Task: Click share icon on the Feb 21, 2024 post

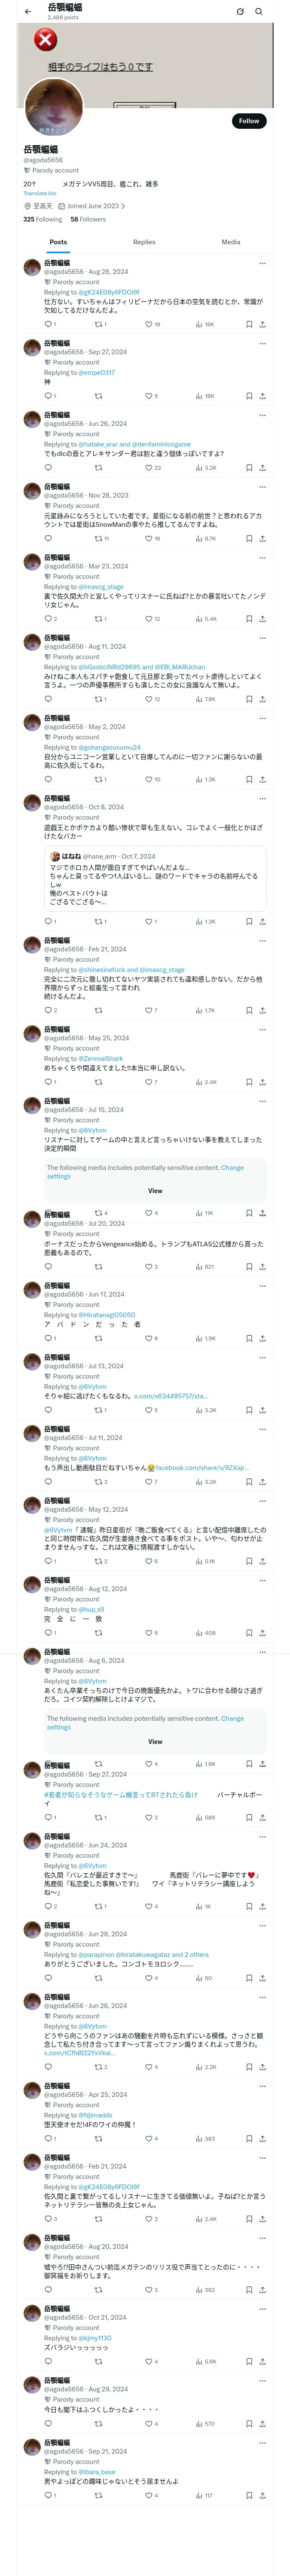Action: tap(263, 1010)
